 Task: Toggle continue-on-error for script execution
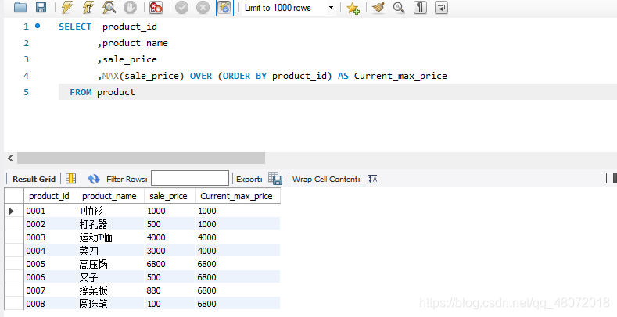pos(156,8)
